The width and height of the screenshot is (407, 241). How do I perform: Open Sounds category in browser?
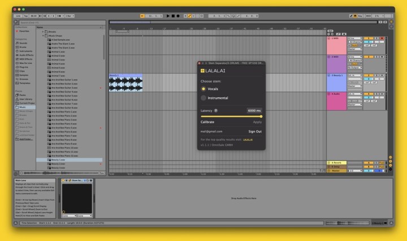[24, 43]
